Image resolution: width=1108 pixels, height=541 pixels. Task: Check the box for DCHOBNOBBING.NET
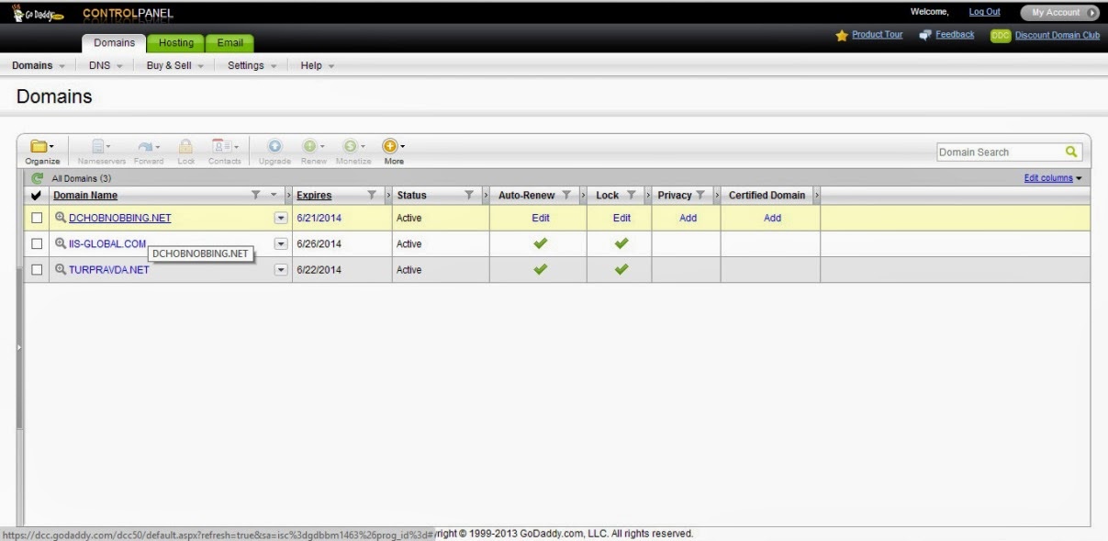click(37, 219)
